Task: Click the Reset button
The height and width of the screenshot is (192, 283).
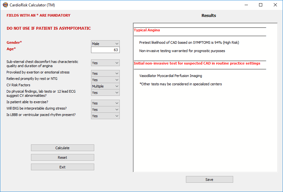Action: (63, 157)
